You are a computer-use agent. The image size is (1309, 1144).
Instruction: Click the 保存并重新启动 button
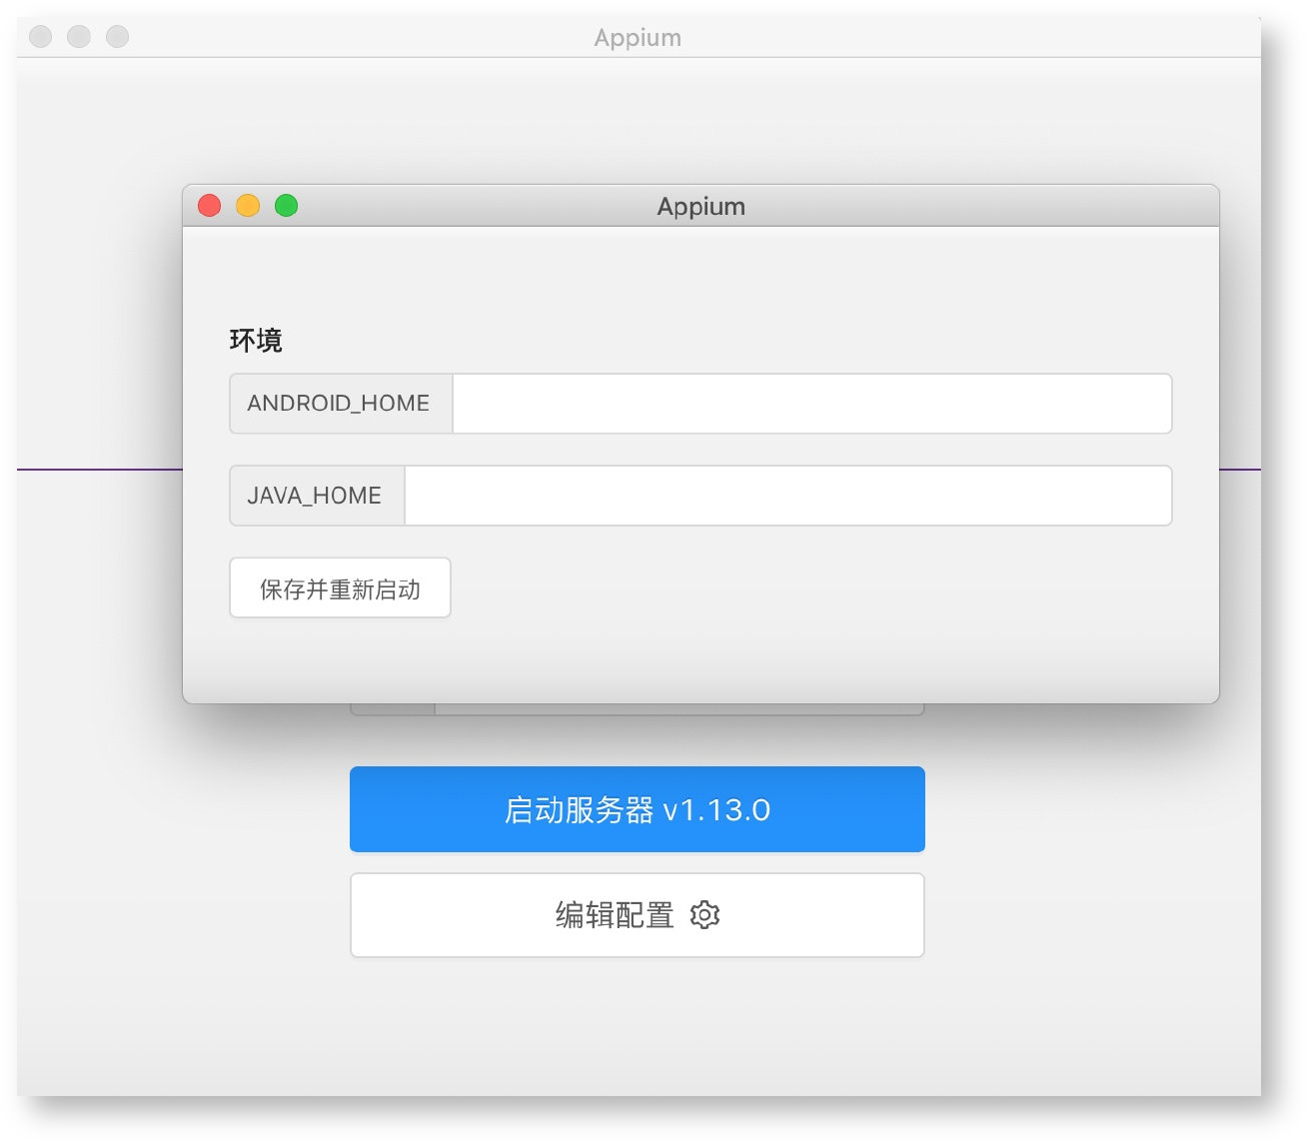coord(340,588)
